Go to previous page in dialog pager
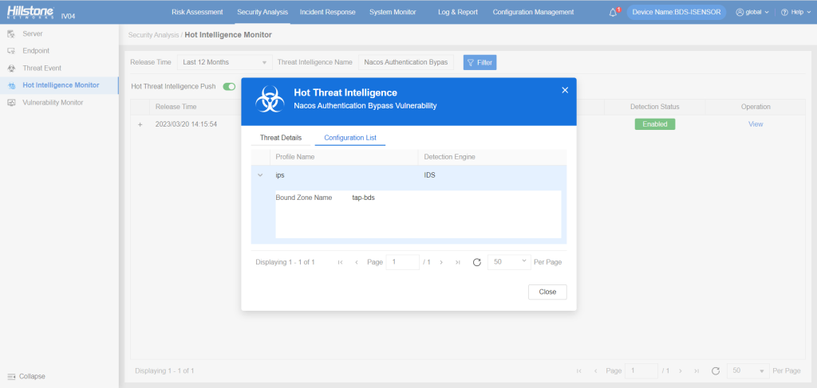This screenshot has width=817, height=388. tap(357, 263)
